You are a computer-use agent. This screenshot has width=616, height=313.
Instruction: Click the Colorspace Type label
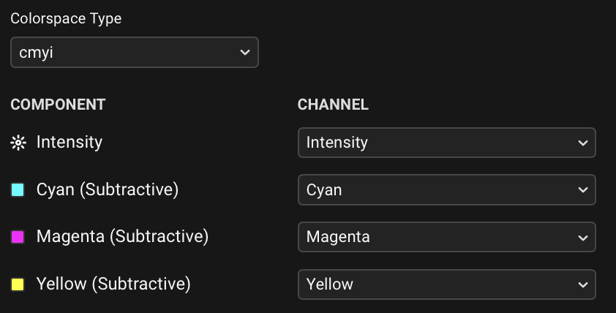66,18
